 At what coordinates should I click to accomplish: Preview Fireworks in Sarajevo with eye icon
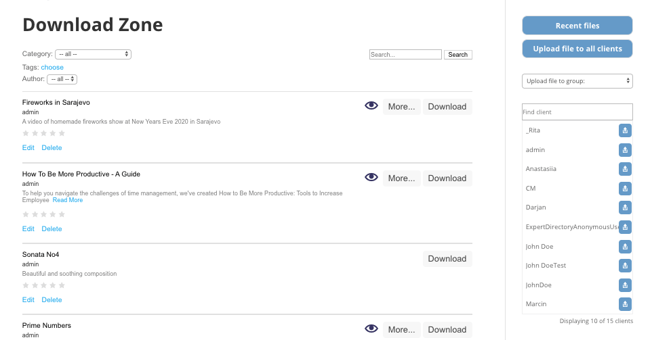371,106
